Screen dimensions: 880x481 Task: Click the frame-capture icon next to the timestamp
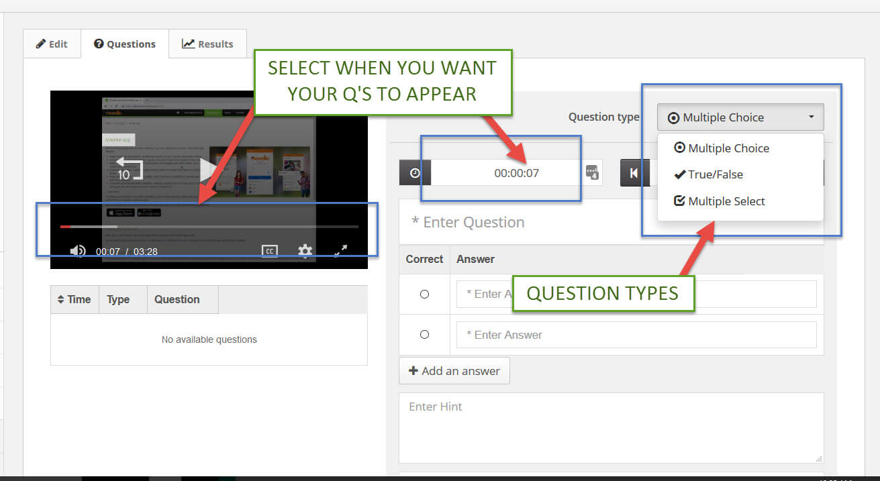coord(593,172)
